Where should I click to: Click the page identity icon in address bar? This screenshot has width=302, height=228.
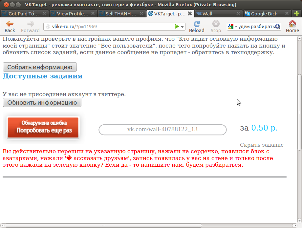click(x=48, y=27)
